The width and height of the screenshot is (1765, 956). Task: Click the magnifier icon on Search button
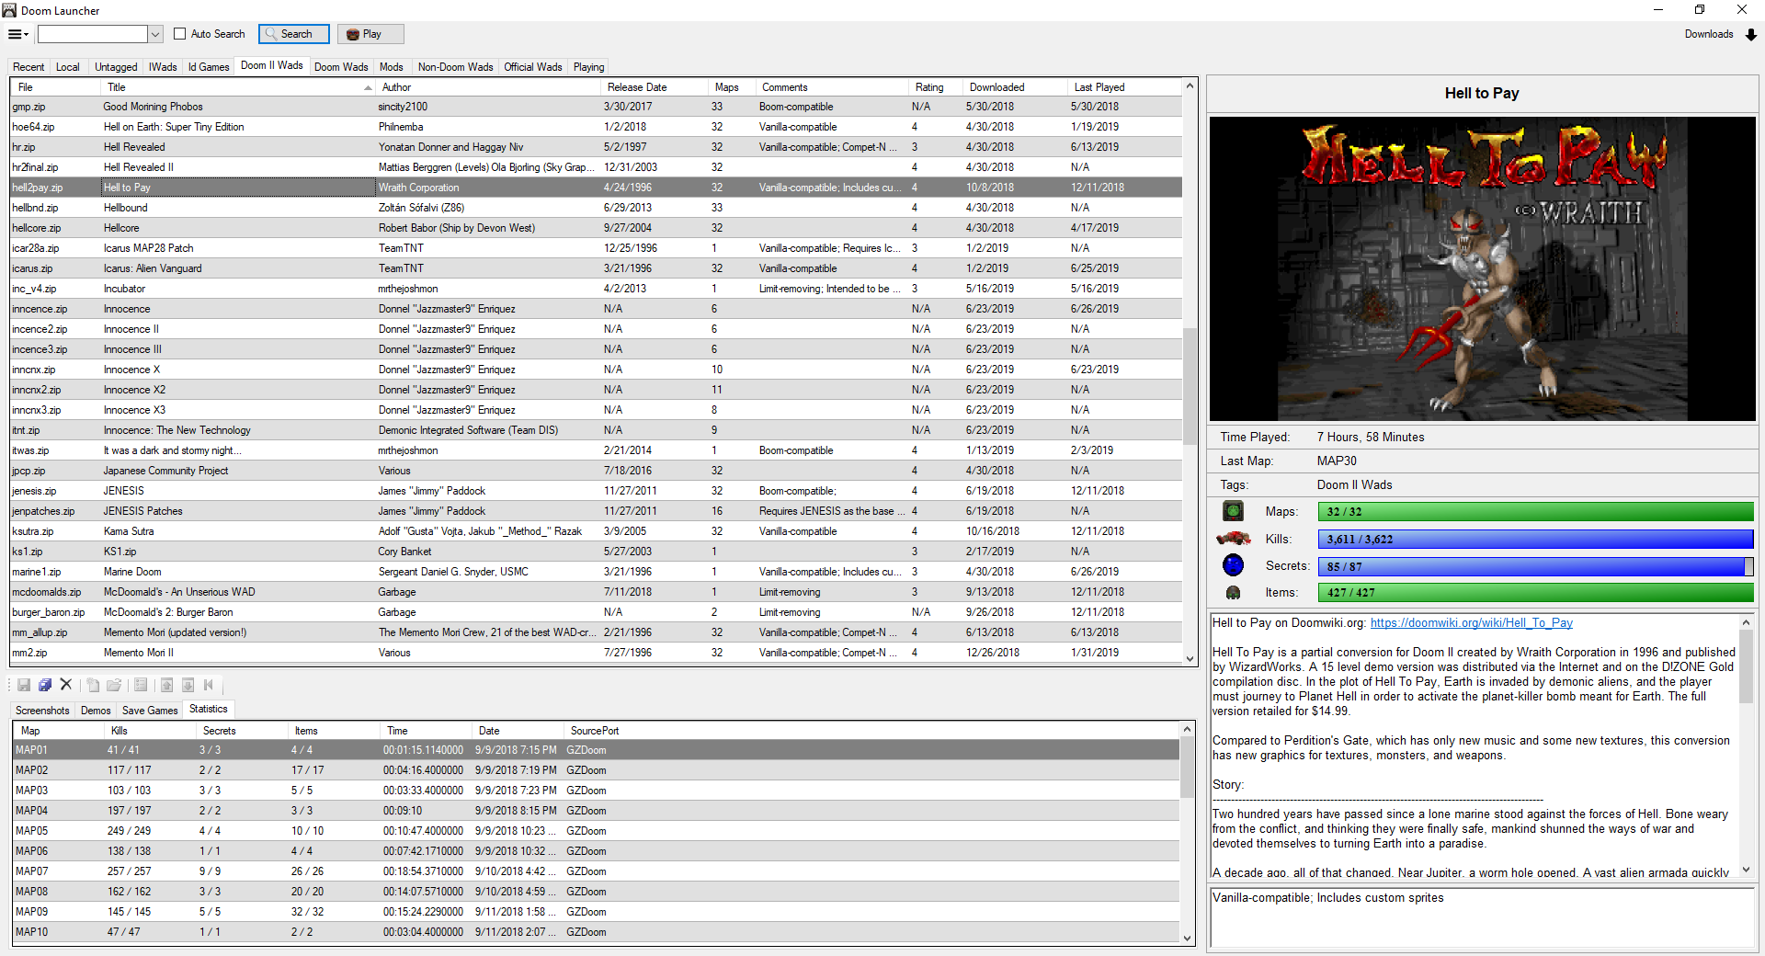(270, 34)
